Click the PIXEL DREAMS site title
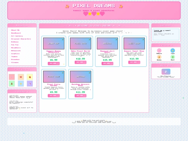Image resolution: width=188 pixels, height=141 pixels. 94,6
